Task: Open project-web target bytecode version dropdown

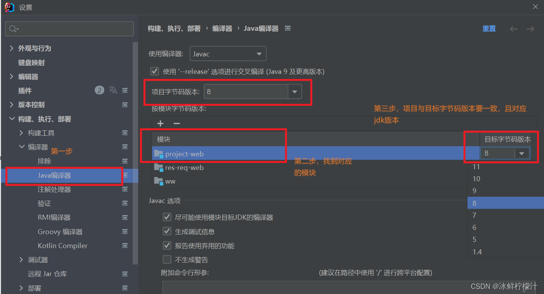Action: tap(522, 153)
